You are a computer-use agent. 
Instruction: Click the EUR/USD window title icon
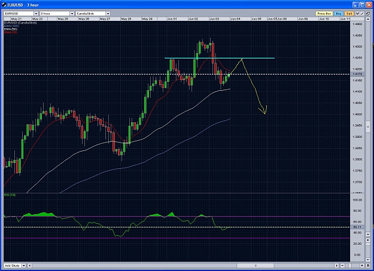point(4,5)
